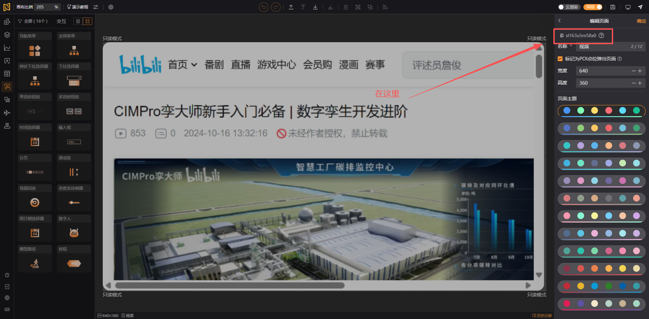Switch component panel to column list view
This screenshot has height=319, width=649.
click(x=78, y=21)
